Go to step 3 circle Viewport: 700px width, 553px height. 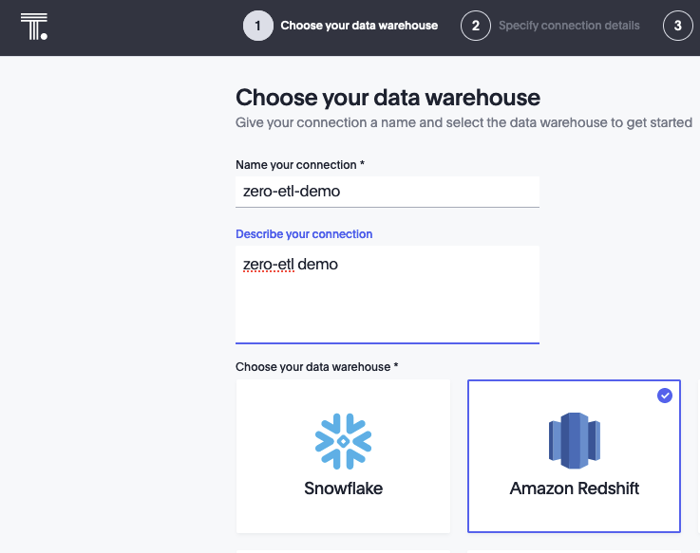(677, 26)
